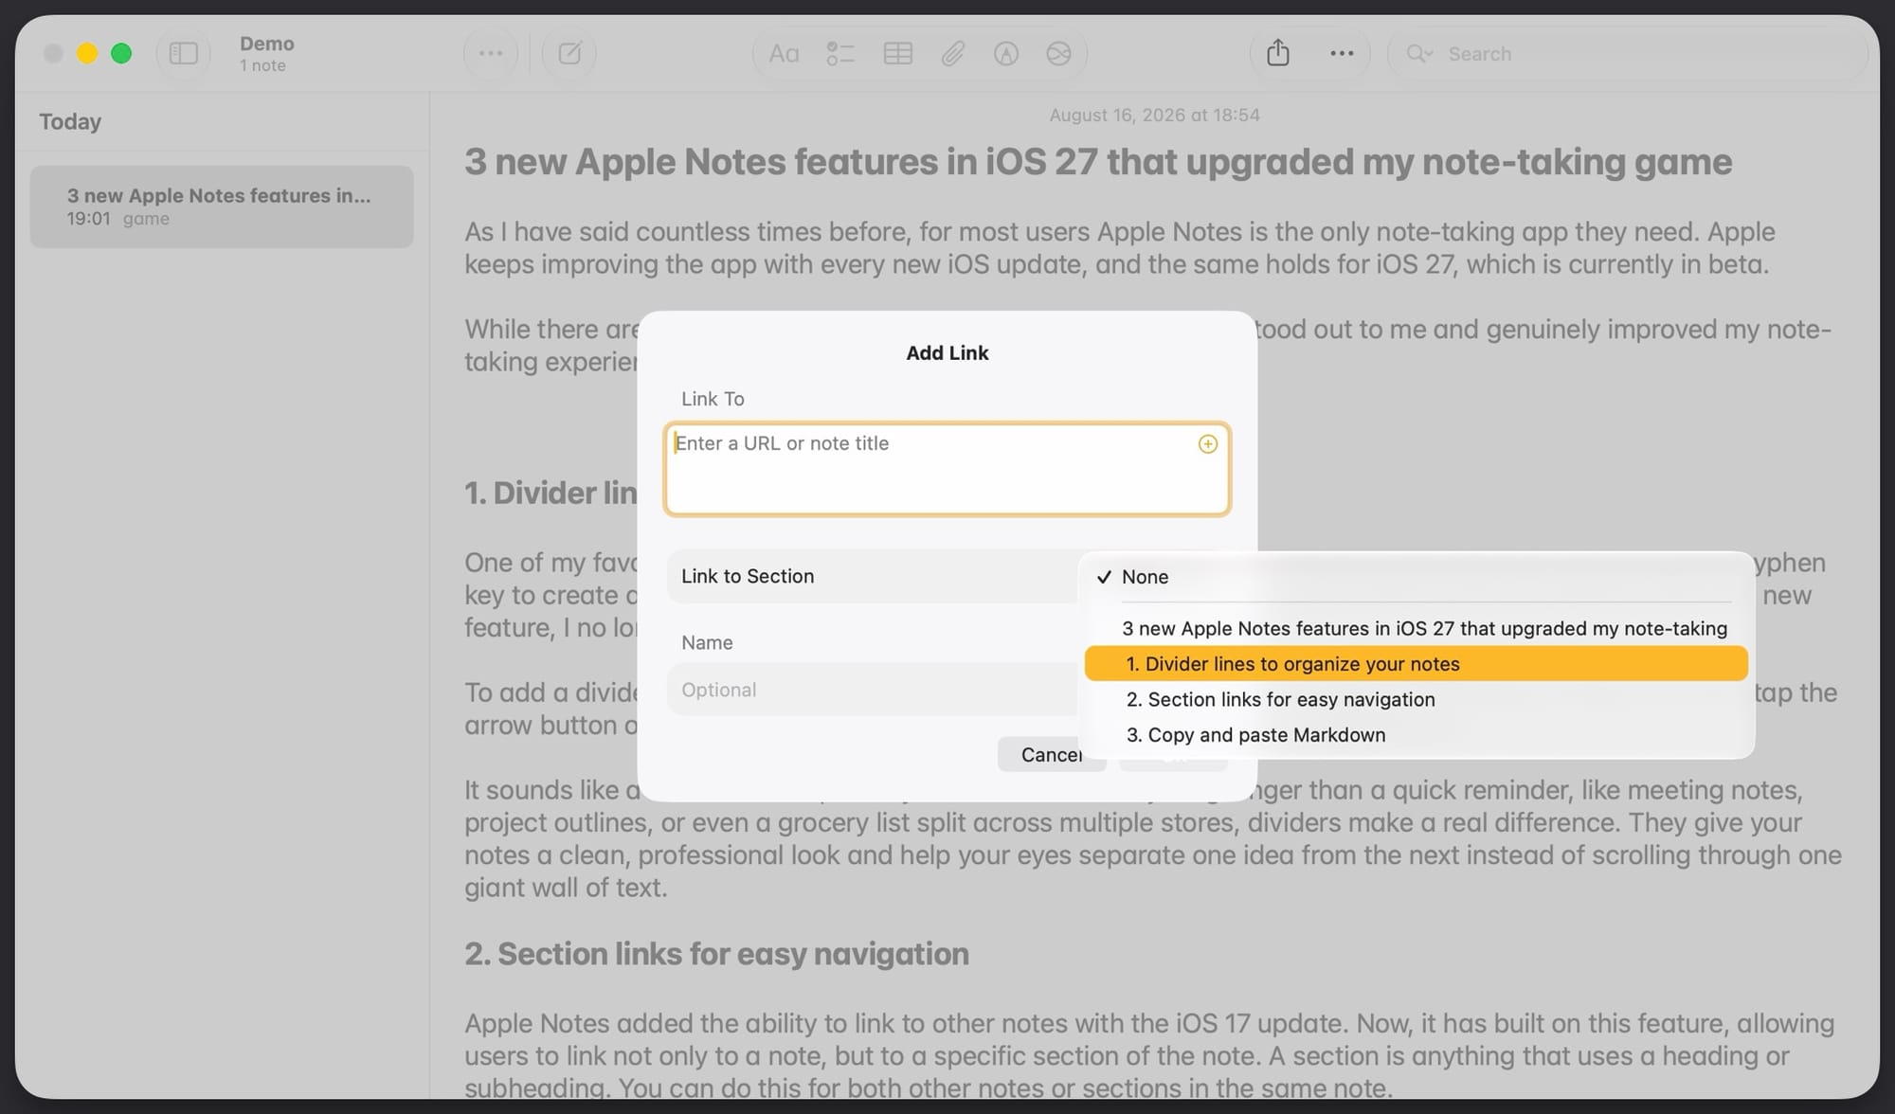Open the note '3 new Apple Notes features in…'
The width and height of the screenshot is (1895, 1114).
[x=222, y=207]
